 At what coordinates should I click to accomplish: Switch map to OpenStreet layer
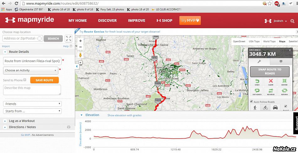[239, 41]
